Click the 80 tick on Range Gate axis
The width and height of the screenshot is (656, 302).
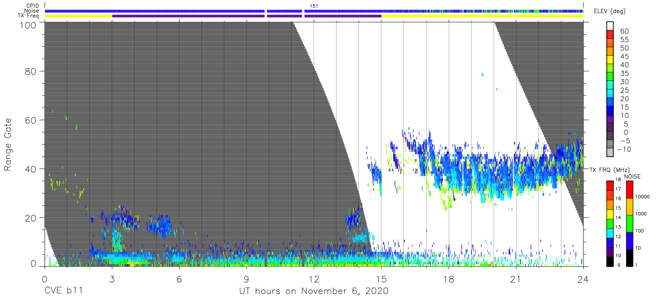[x=32, y=71]
